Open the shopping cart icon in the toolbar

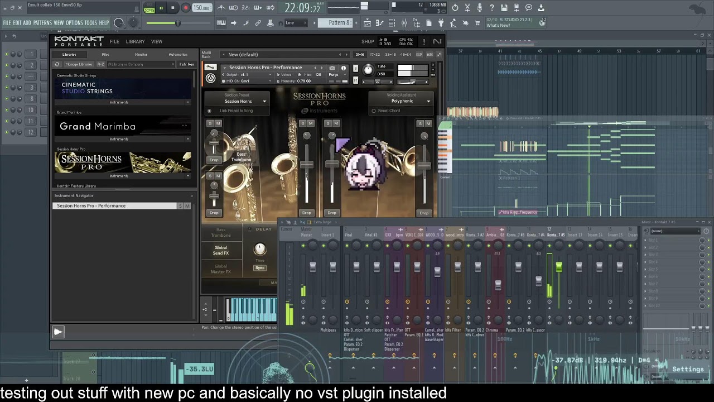point(478,23)
